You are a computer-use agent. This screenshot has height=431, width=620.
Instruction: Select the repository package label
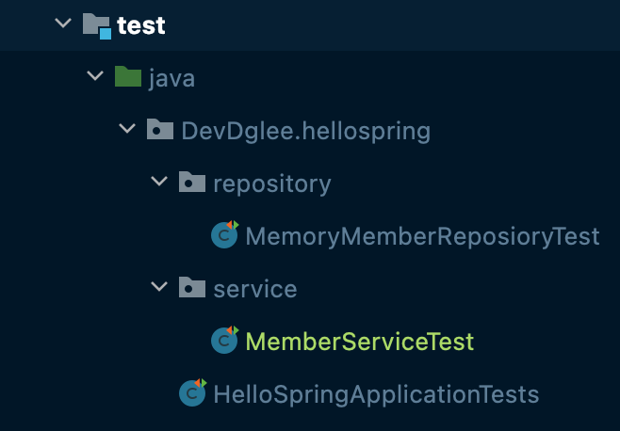[272, 184]
